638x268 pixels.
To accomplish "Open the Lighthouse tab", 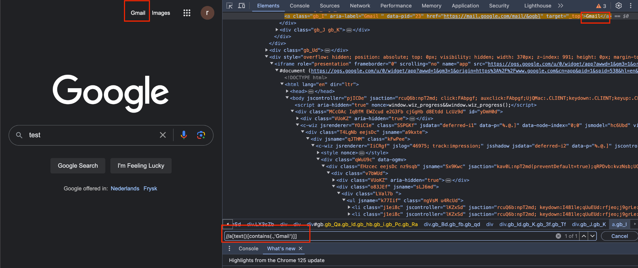I will pos(538,6).
